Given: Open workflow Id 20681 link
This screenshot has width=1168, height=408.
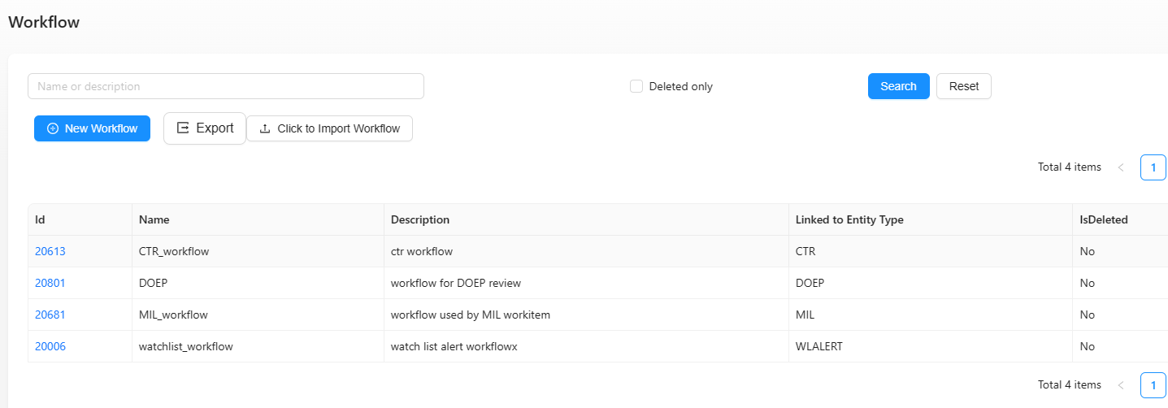Looking at the screenshot, I should [x=50, y=315].
